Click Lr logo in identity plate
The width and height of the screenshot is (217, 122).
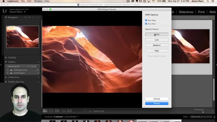(5, 11)
